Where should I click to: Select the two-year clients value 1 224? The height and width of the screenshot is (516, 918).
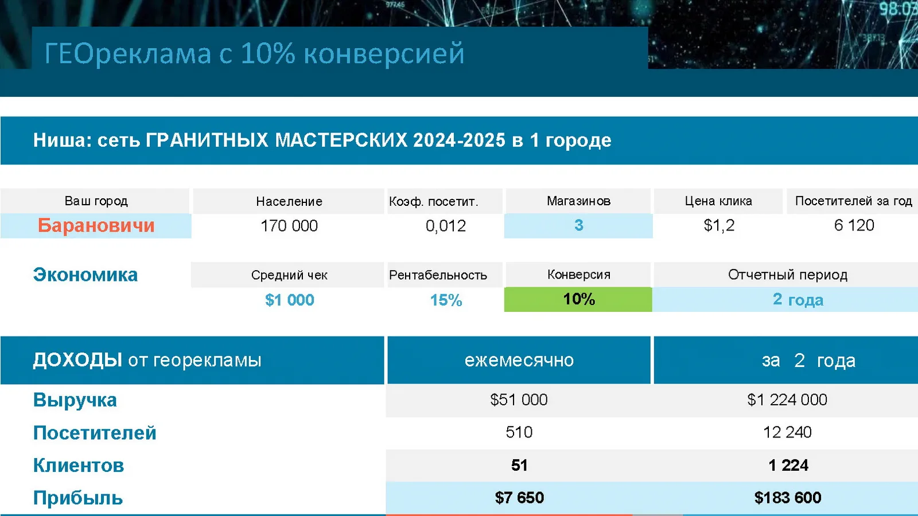coord(788,465)
